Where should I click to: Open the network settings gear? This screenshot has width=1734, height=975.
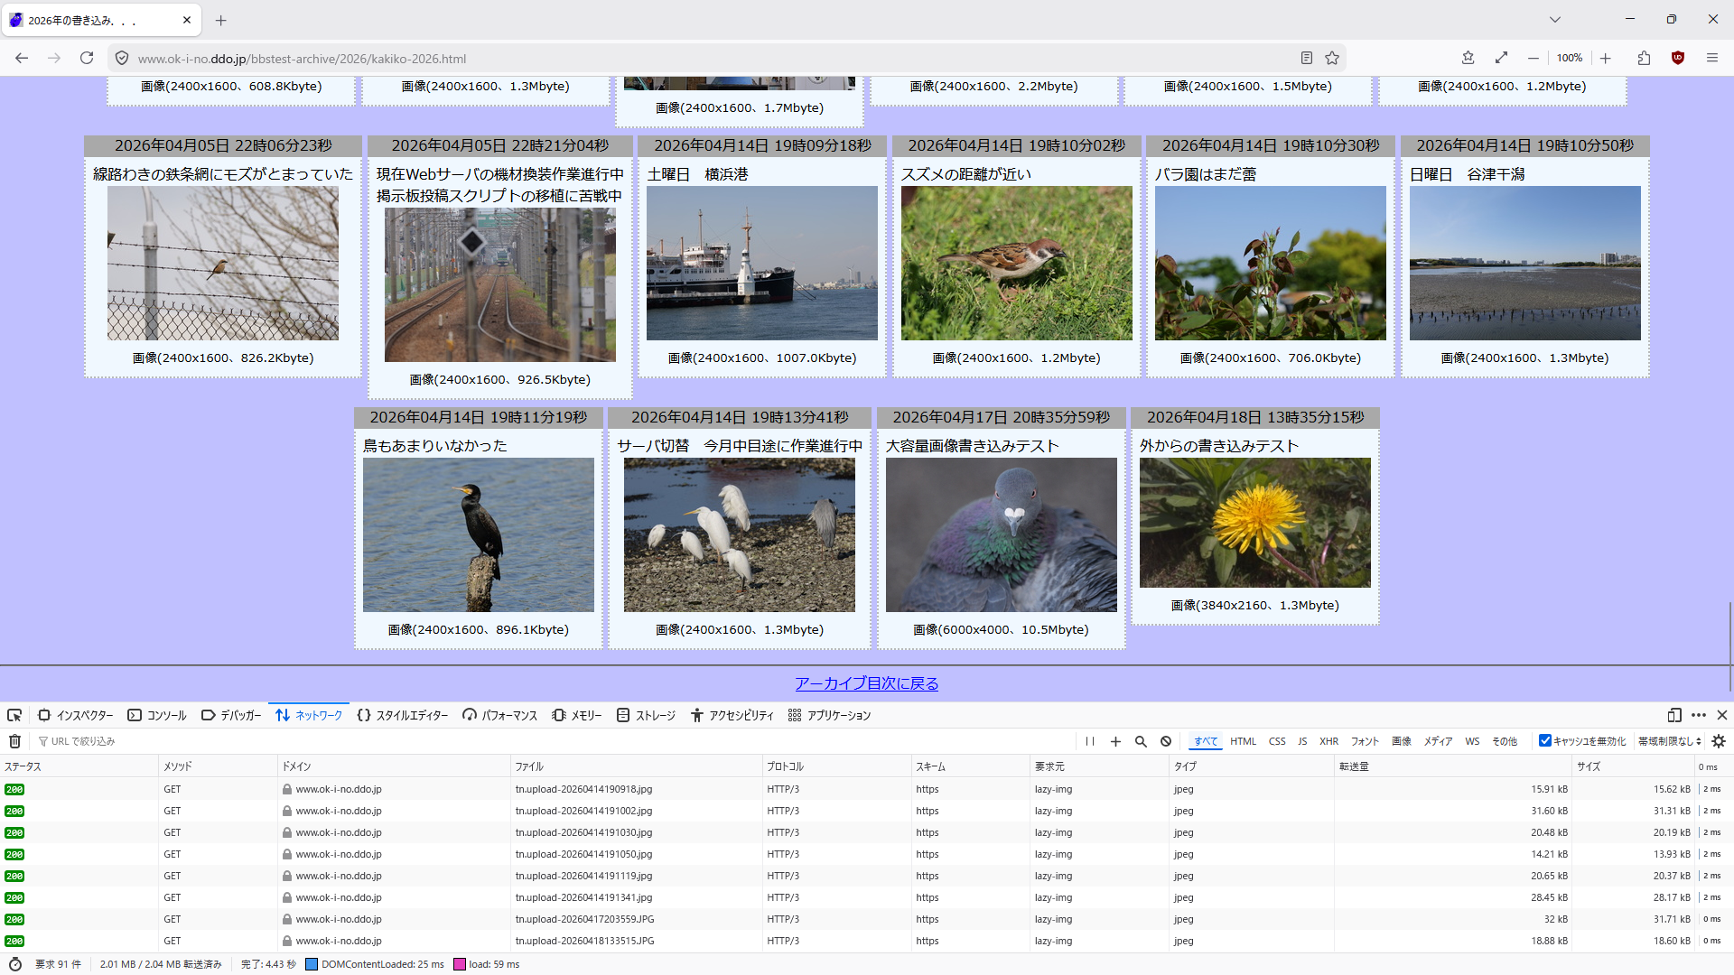(1719, 741)
